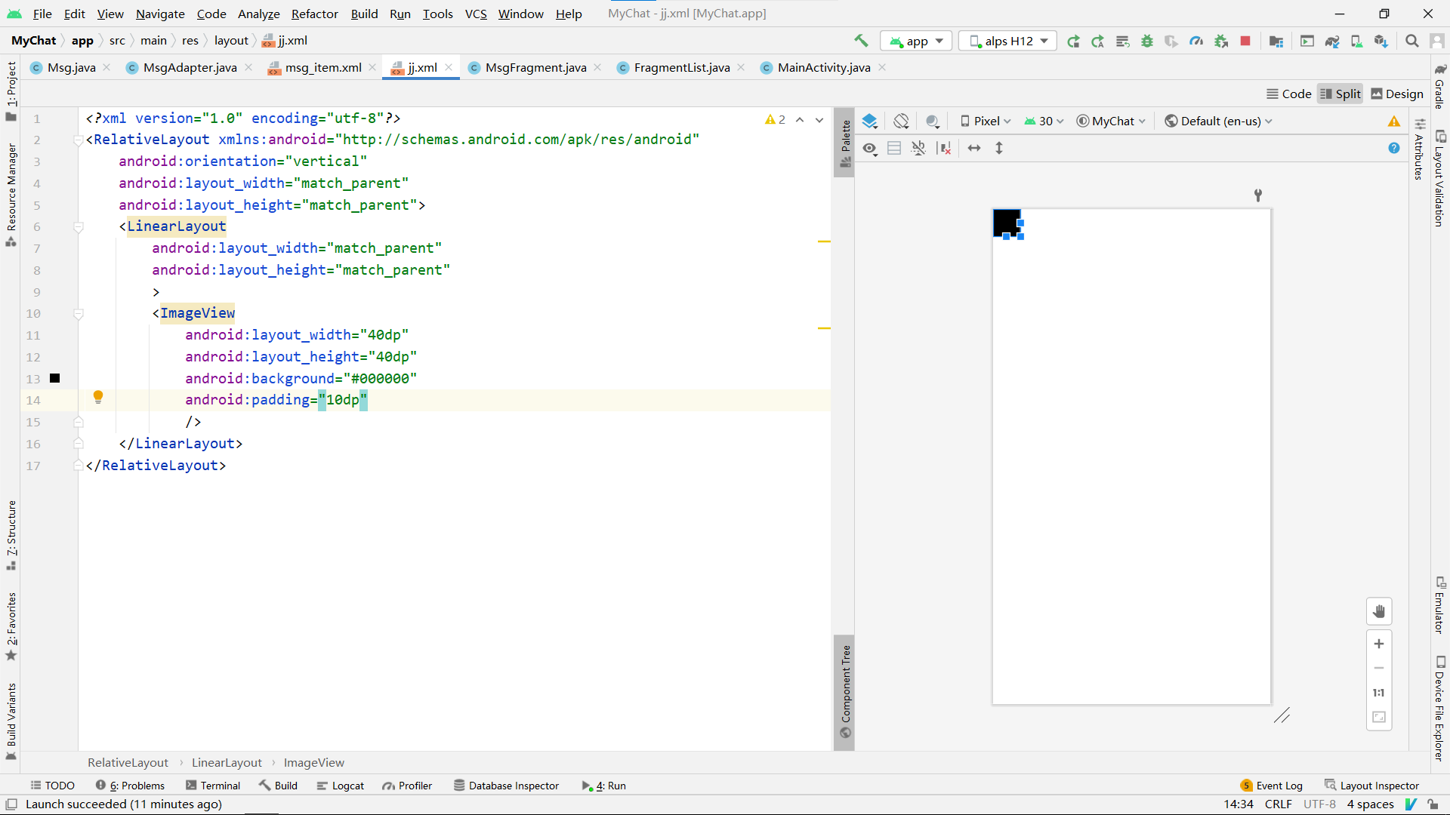Stop the running app with the red square
Viewport: 1450px width, 815px height.
(1245, 41)
